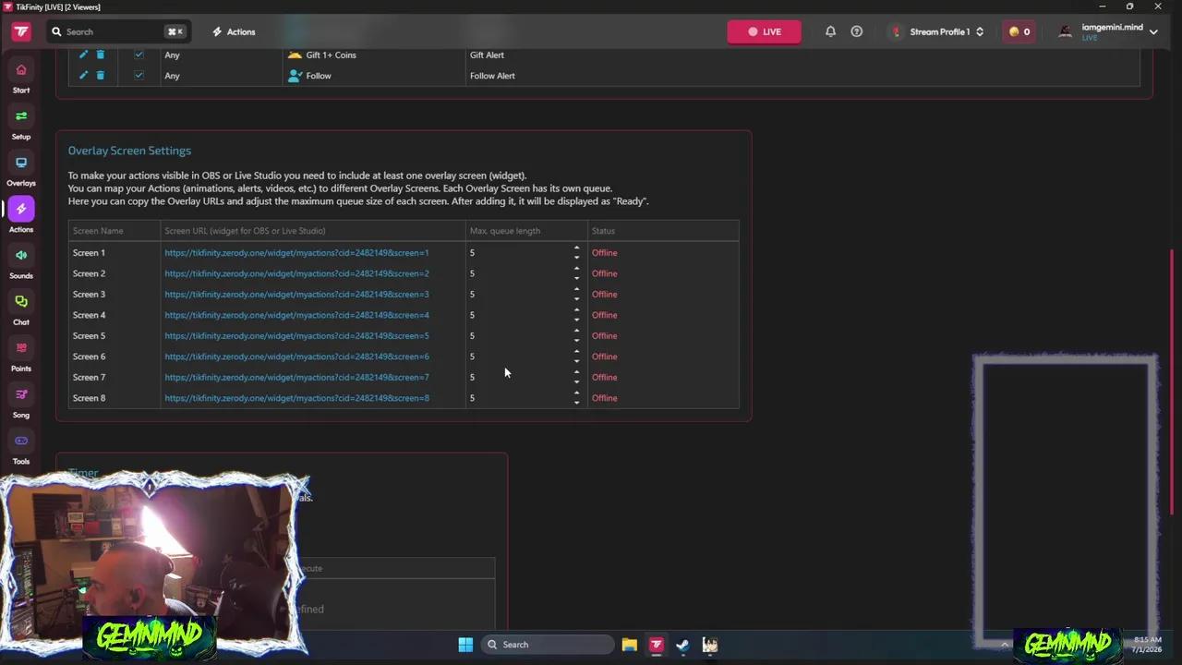Copy the Screen 3 overlay URL link
Viewport: 1182px width, 665px height.
[296, 294]
